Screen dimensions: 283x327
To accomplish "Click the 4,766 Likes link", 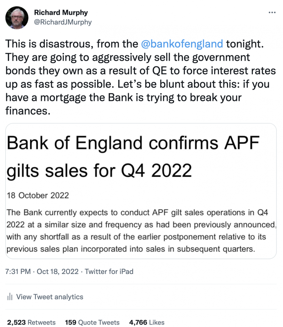I will [x=147, y=323].
